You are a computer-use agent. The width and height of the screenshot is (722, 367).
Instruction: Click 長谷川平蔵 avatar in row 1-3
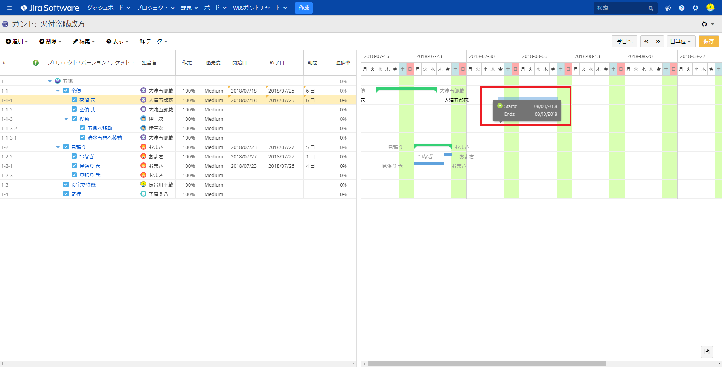click(x=143, y=184)
